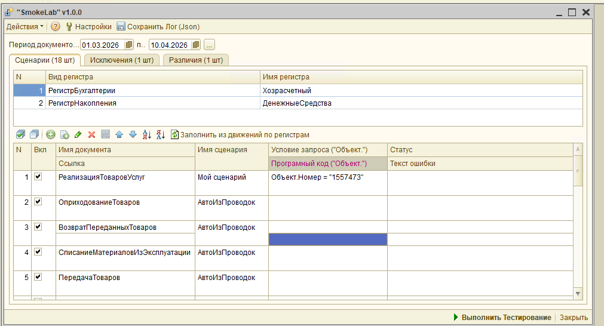This screenshot has height=326, width=604.
Task: Click the check all scenarios icon
Action: 20,135
